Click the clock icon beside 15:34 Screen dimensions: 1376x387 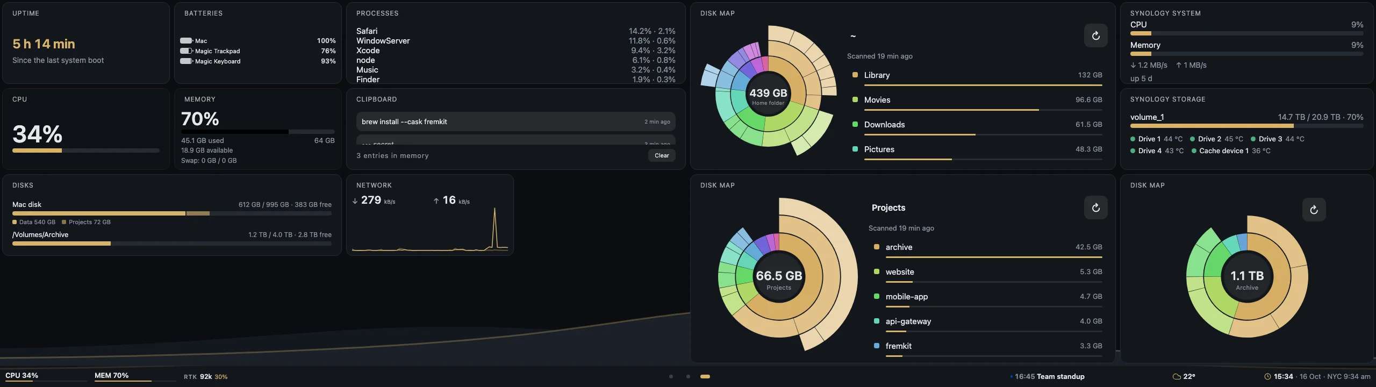tap(1267, 377)
